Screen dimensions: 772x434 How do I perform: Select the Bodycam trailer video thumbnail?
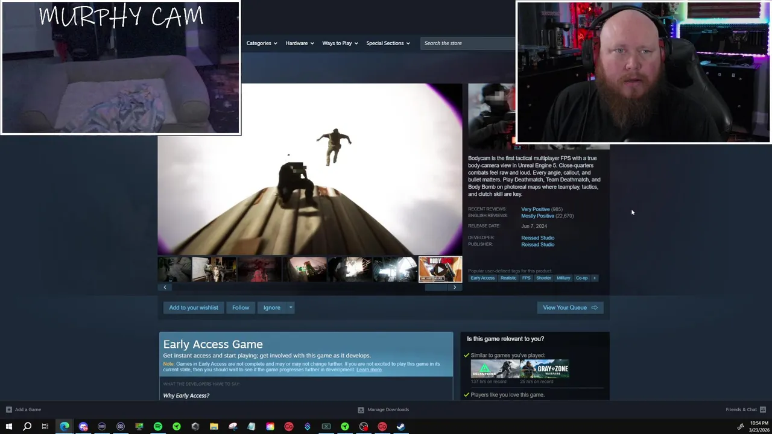pos(440,269)
